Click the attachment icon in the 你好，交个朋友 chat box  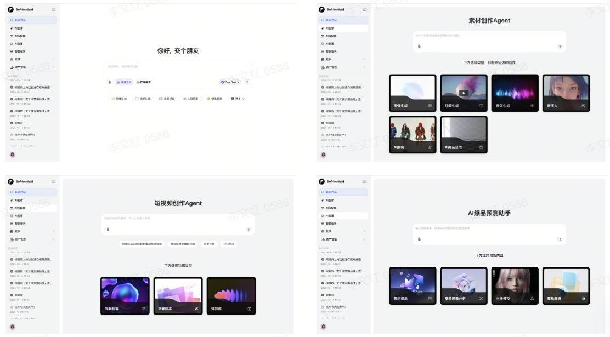coord(110,82)
